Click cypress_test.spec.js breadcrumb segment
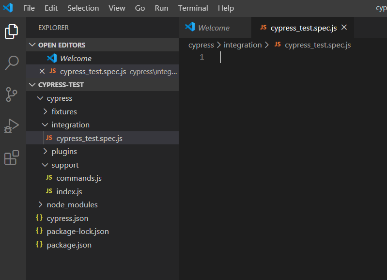The width and height of the screenshot is (387, 280). click(x=318, y=45)
